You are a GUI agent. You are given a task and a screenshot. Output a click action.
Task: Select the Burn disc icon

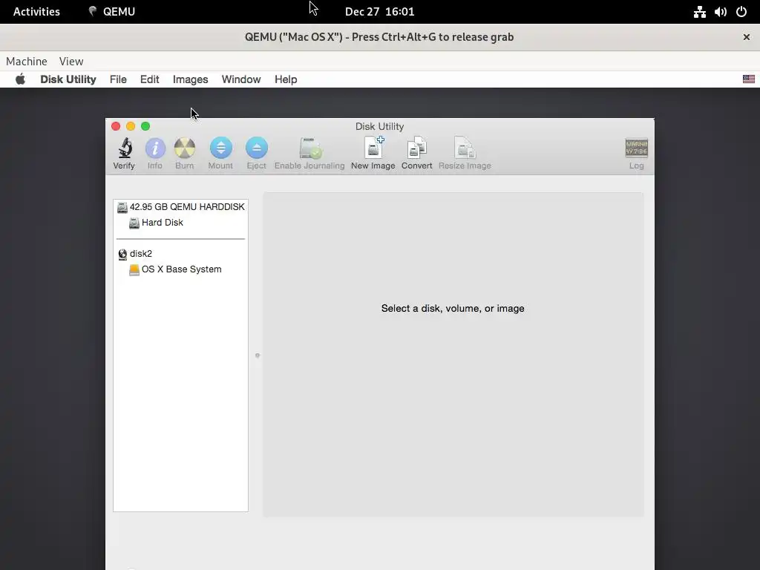185,148
